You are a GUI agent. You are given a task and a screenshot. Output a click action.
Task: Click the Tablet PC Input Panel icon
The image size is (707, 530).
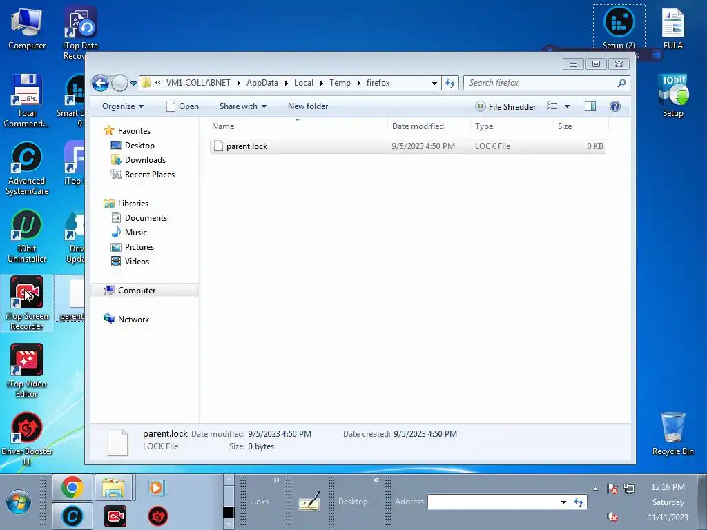[309, 502]
